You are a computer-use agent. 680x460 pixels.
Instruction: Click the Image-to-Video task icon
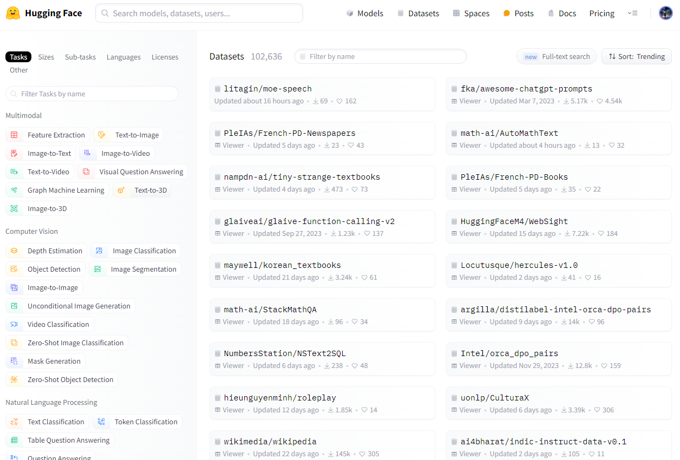[x=88, y=154]
